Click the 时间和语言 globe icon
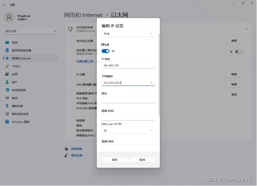Viewport: 257px width, 186px height. click(x=7, y=90)
